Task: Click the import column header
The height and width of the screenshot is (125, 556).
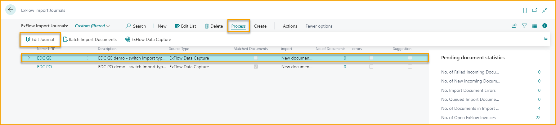Action: pos(286,49)
